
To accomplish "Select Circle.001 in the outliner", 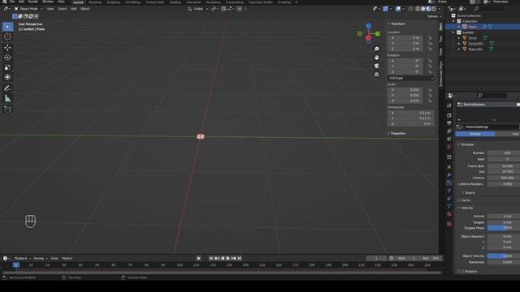I will [475, 44].
